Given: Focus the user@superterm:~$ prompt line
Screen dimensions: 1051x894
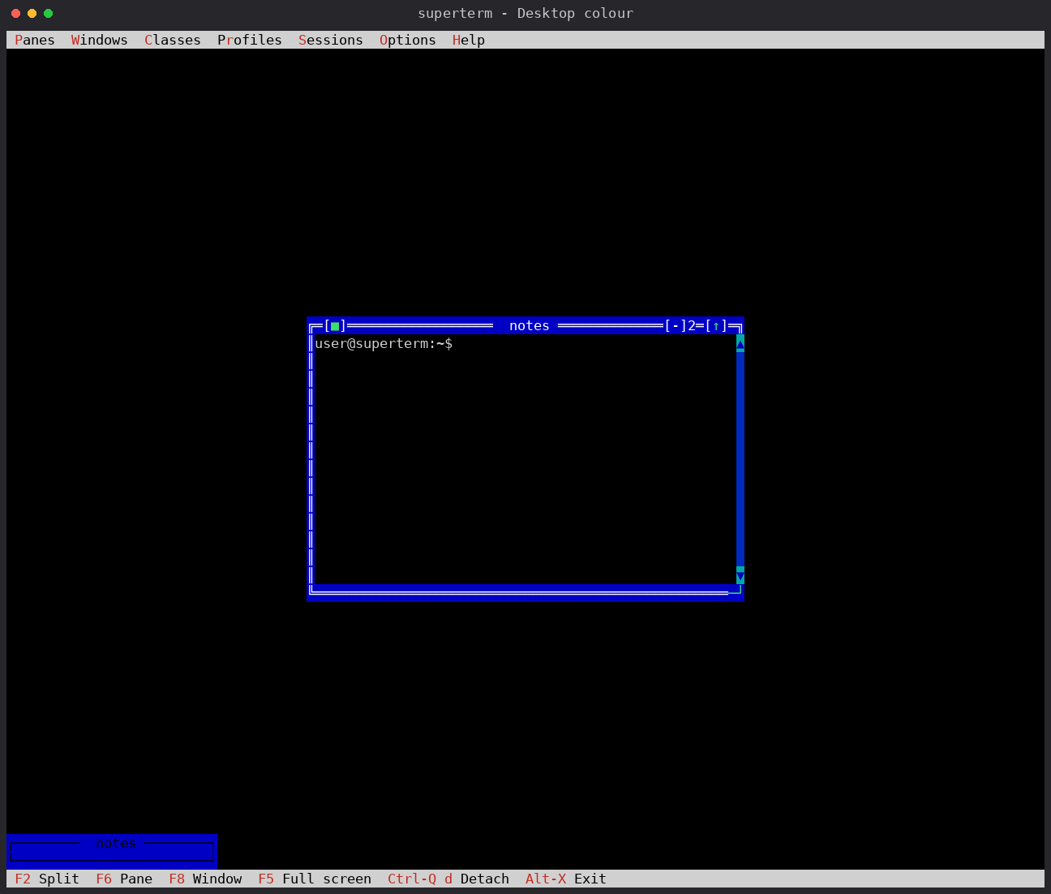Looking at the screenshot, I should (x=384, y=344).
